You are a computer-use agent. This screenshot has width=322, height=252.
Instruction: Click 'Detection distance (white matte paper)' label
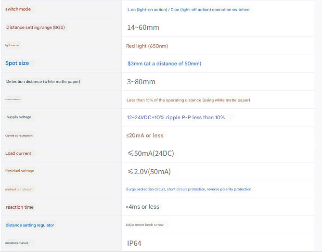click(43, 81)
